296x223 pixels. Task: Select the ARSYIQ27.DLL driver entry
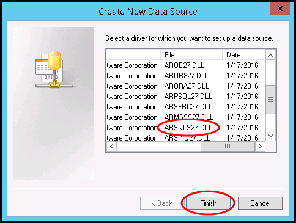[x=185, y=137]
